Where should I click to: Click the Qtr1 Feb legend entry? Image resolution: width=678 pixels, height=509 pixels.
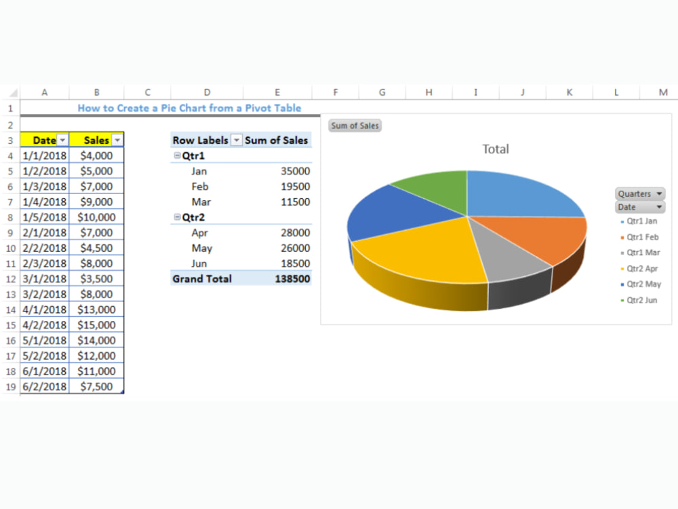[x=639, y=237]
